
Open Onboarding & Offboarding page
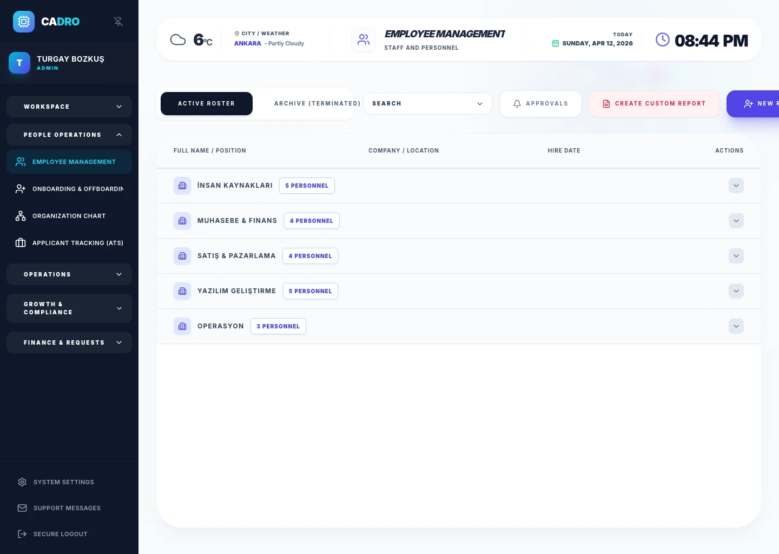(x=69, y=189)
